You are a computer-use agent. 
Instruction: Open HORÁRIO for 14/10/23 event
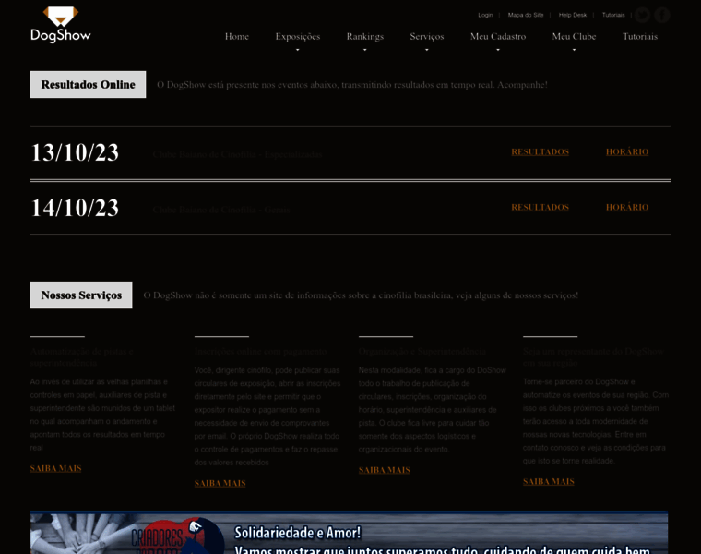click(x=627, y=208)
